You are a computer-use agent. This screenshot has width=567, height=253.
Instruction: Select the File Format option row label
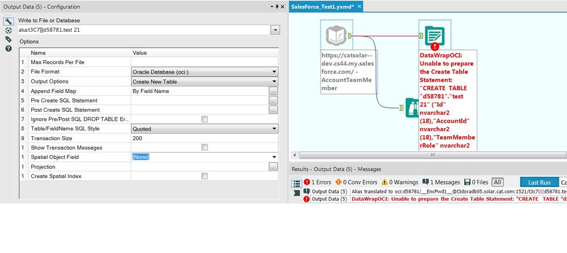click(x=45, y=72)
